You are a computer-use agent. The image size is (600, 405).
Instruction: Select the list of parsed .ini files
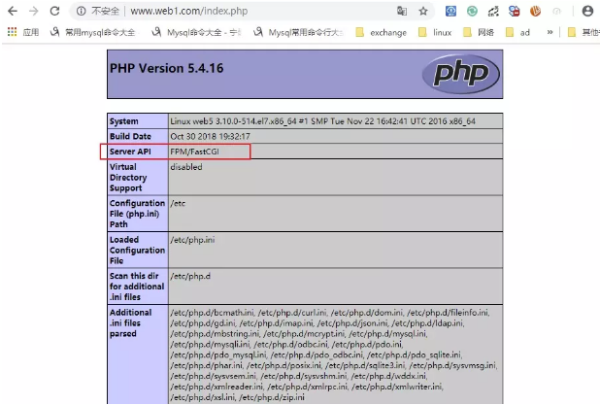coord(333,354)
